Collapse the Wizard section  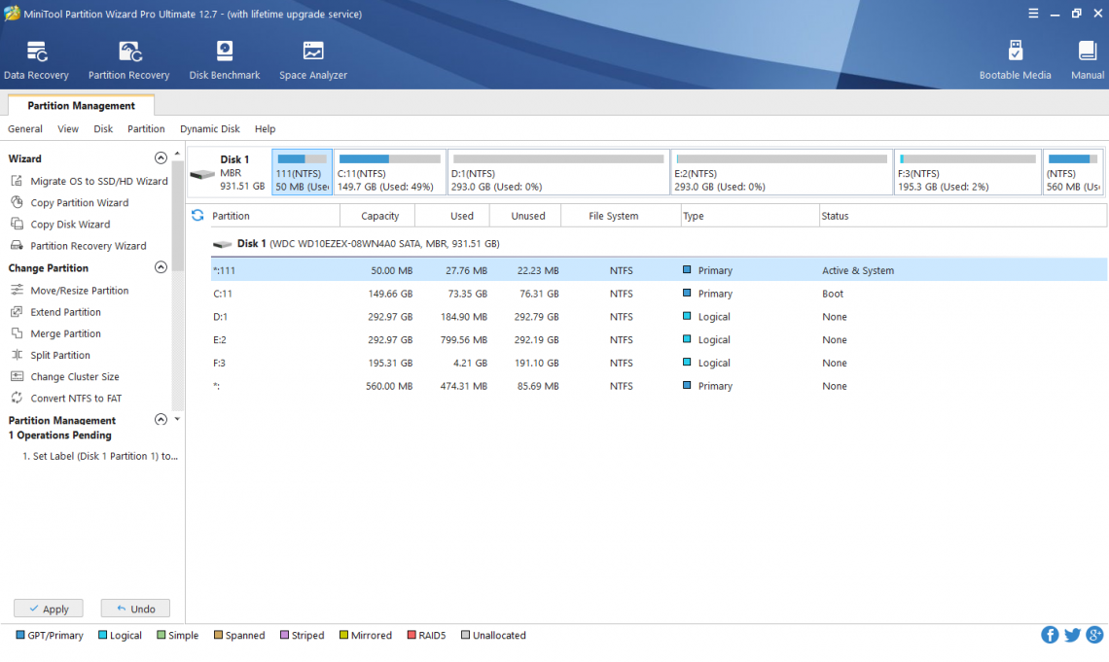click(x=161, y=157)
